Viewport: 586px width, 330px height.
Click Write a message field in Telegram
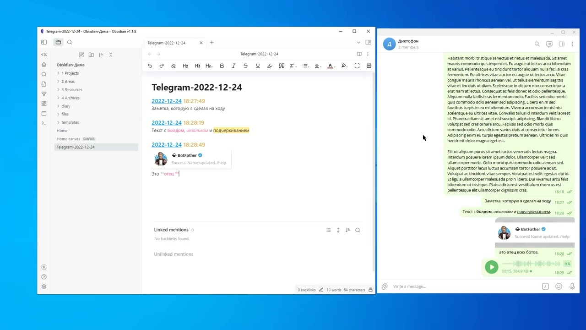coord(465,286)
